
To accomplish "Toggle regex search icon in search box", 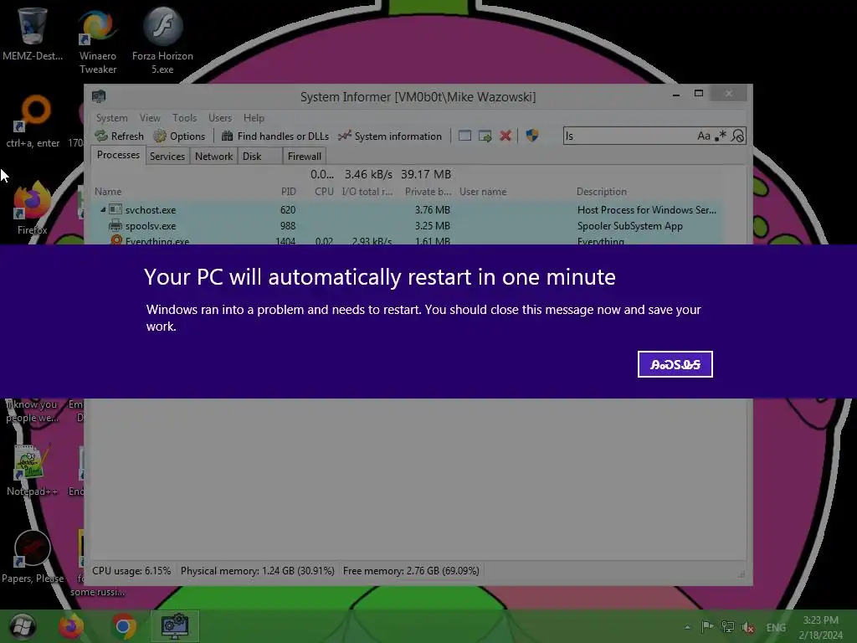I will [721, 136].
